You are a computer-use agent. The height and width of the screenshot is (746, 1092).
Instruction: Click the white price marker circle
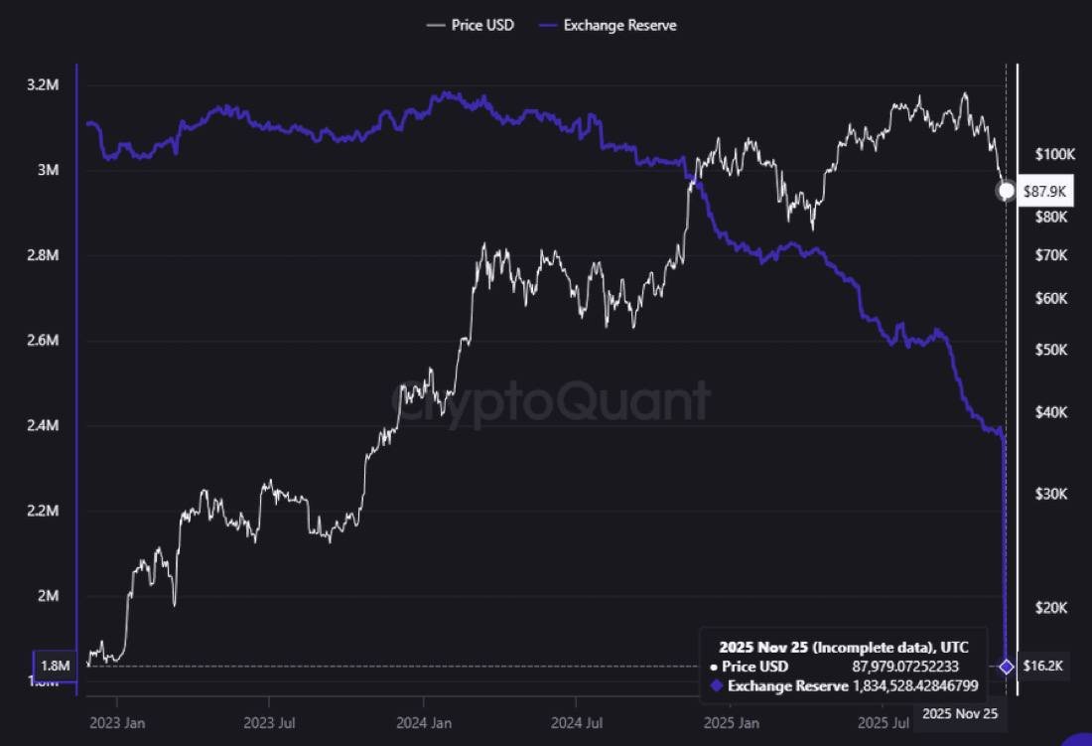(1007, 191)
